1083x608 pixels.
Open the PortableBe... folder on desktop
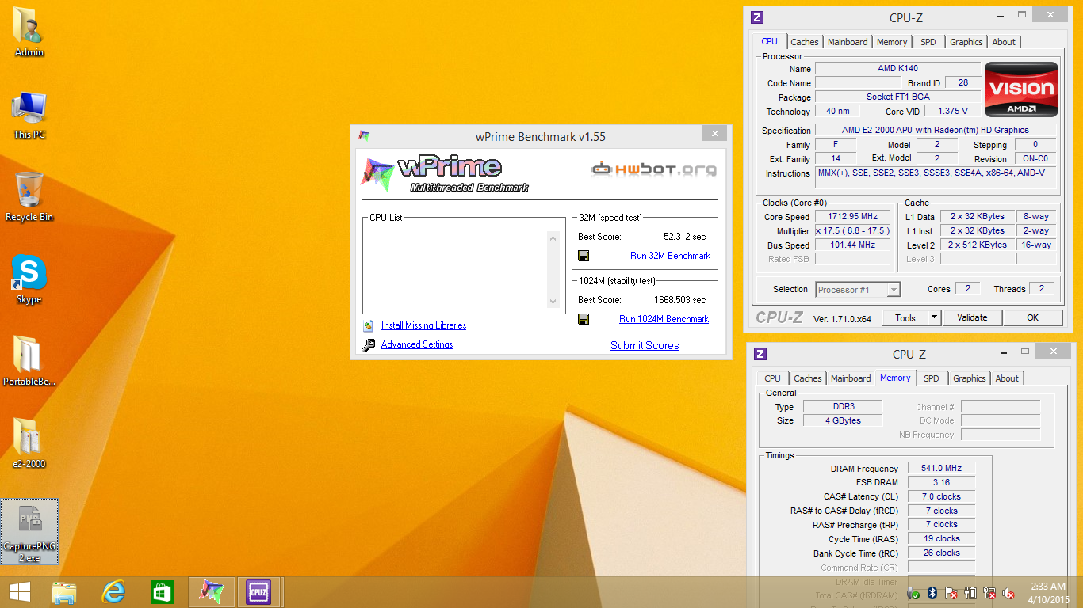coord(29,361)
